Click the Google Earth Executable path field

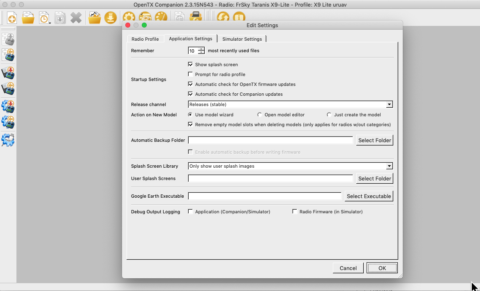(265, 196)
